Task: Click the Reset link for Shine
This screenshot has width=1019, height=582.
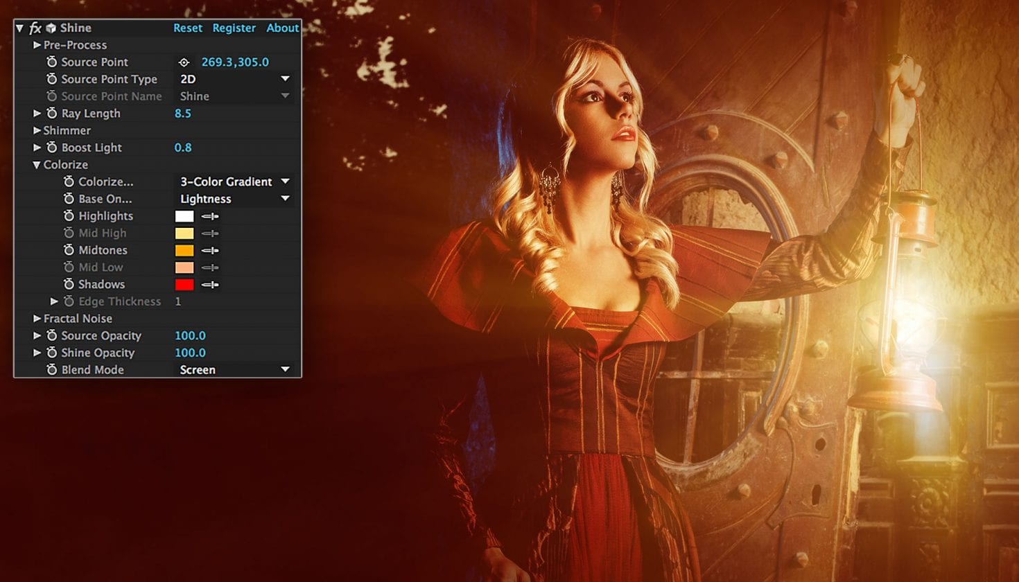Action: pyautogui.click(x=188, y=28)
